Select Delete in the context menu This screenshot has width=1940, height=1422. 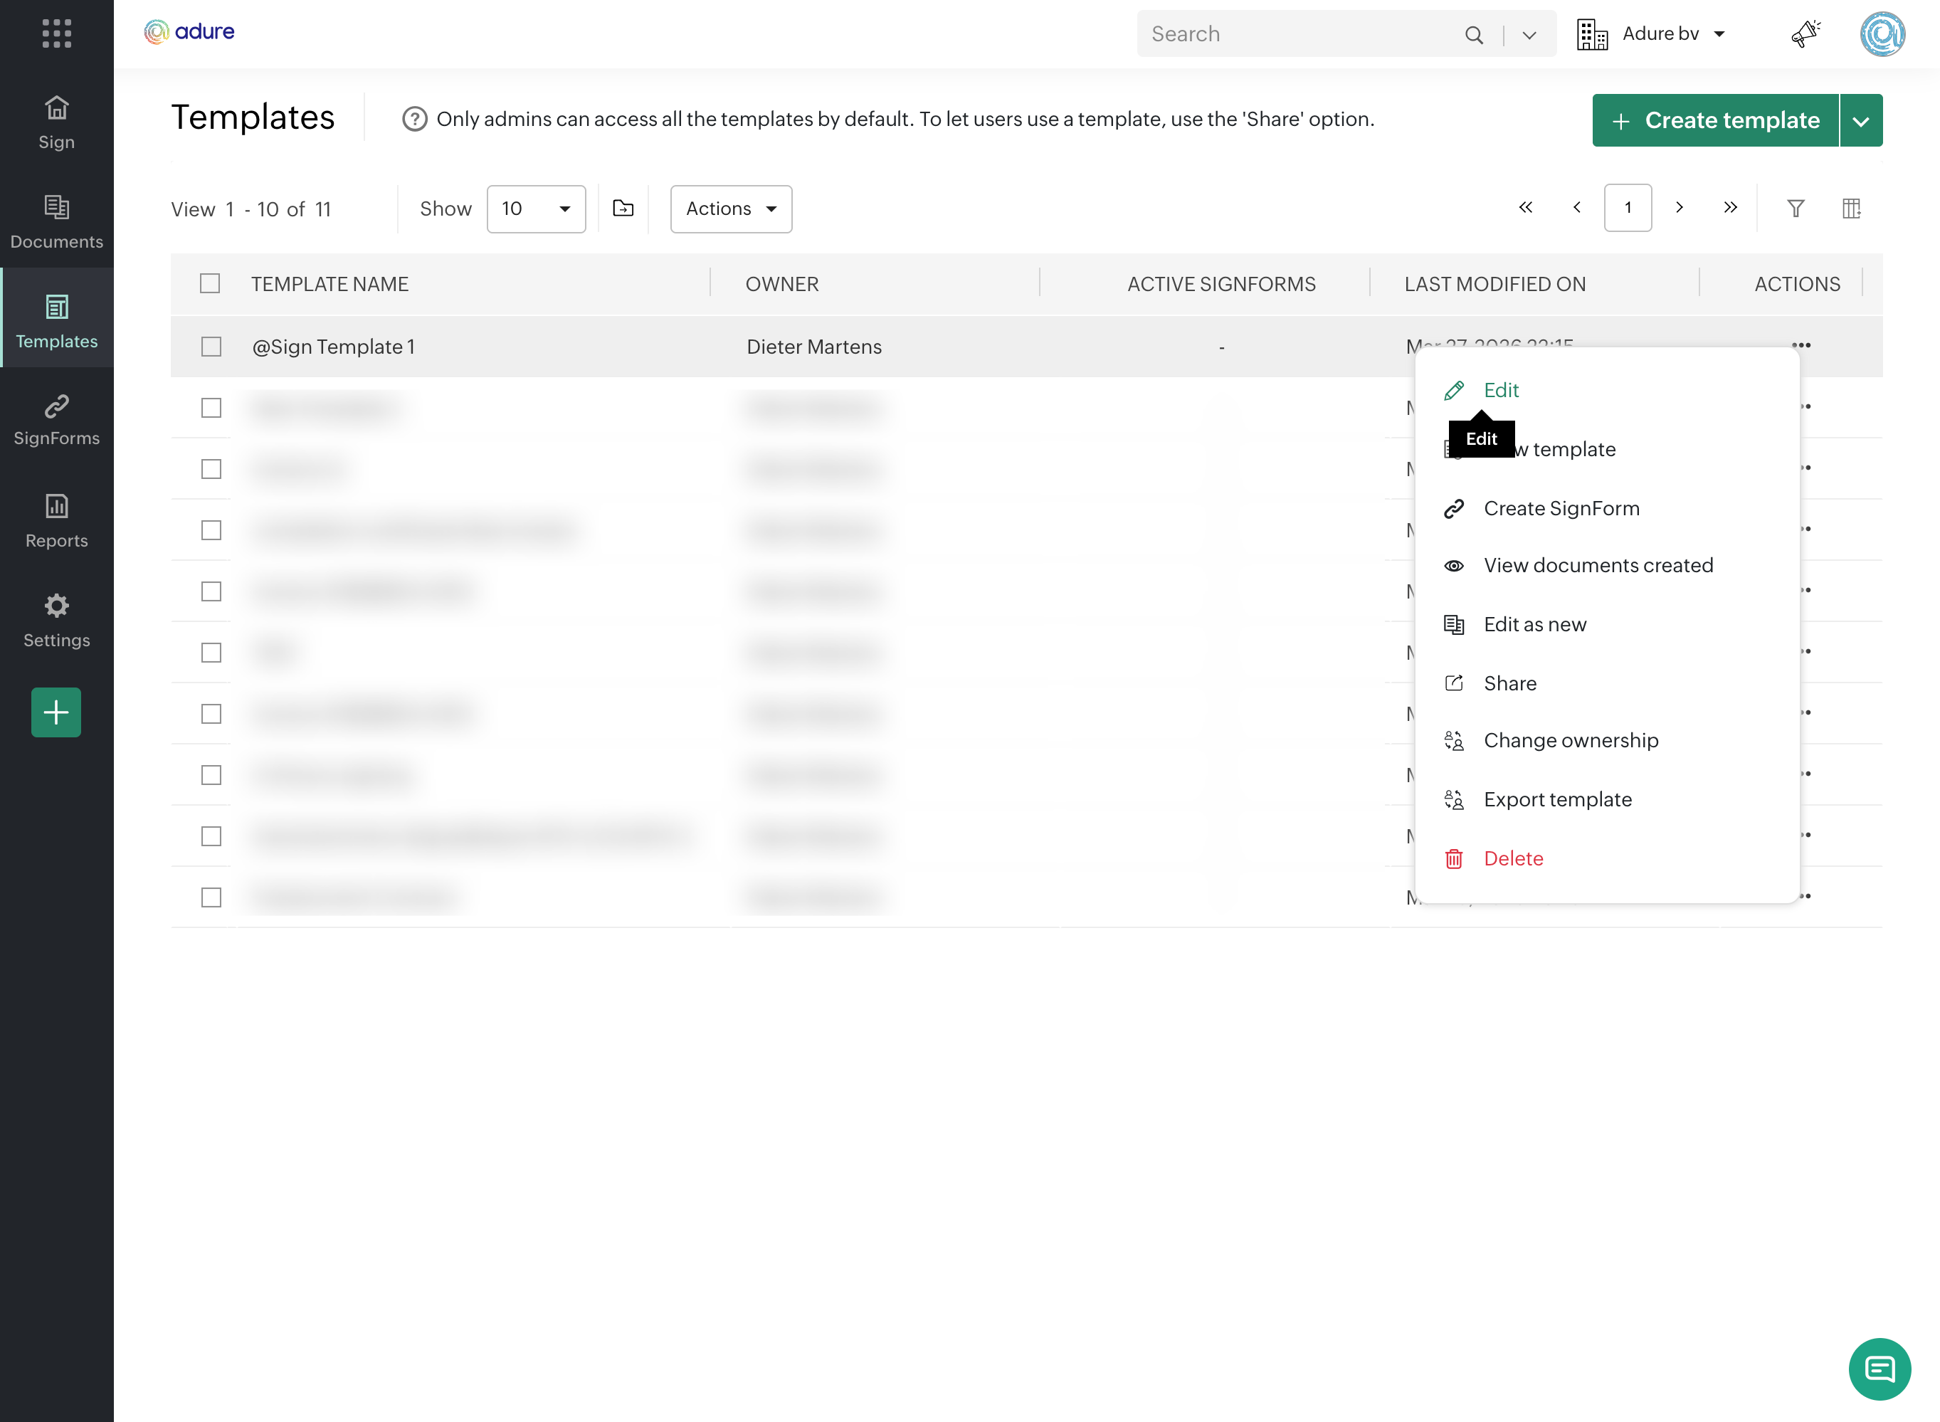pyautogui.click(x=1513, y=858)
